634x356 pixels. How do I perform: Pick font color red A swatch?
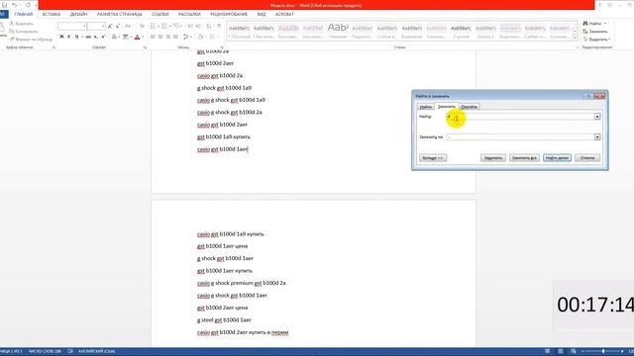tap(137, 37)
